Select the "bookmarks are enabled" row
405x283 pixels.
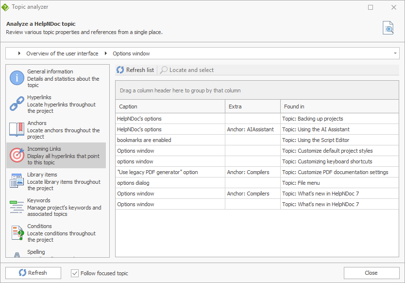(170, 140)
